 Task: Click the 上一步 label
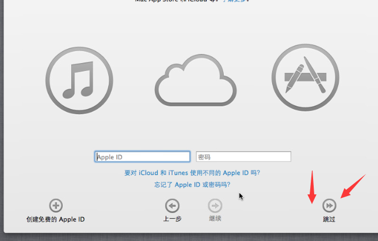point(172,219)
